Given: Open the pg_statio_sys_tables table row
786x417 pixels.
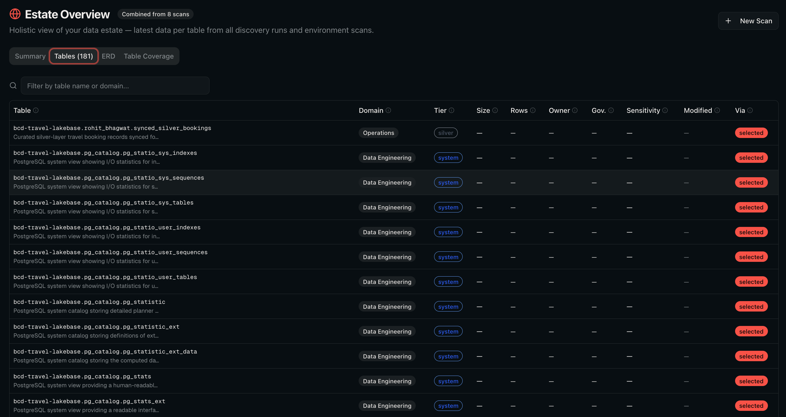Looking at the screenshot, I should 394,207.
